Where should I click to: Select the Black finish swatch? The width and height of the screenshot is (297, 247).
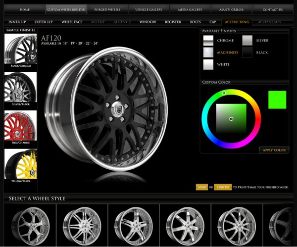coord(247,52)
